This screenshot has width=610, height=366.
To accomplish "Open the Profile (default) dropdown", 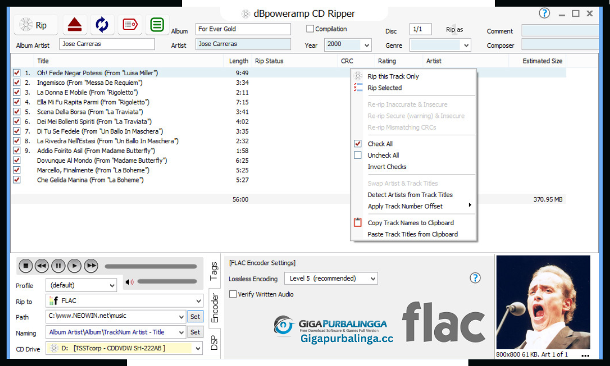I will pos(112,286).
